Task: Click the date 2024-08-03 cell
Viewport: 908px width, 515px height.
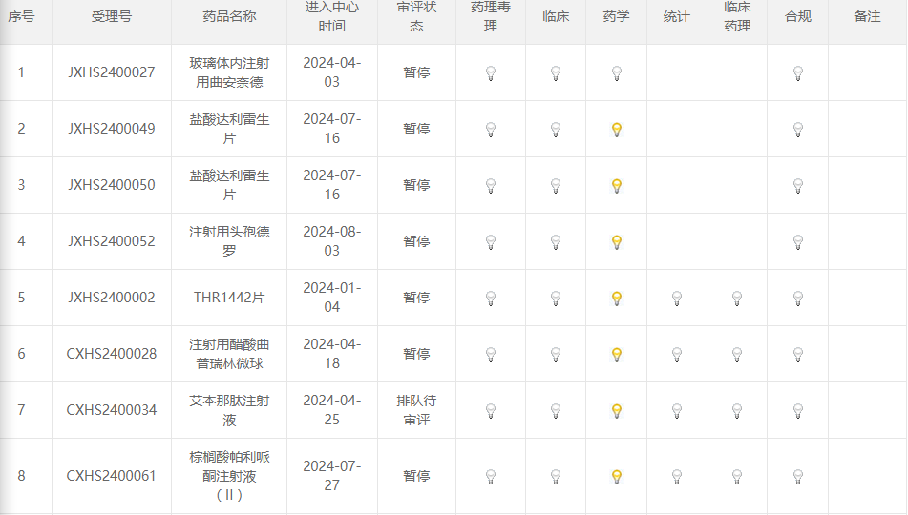Action: [332, 241]
